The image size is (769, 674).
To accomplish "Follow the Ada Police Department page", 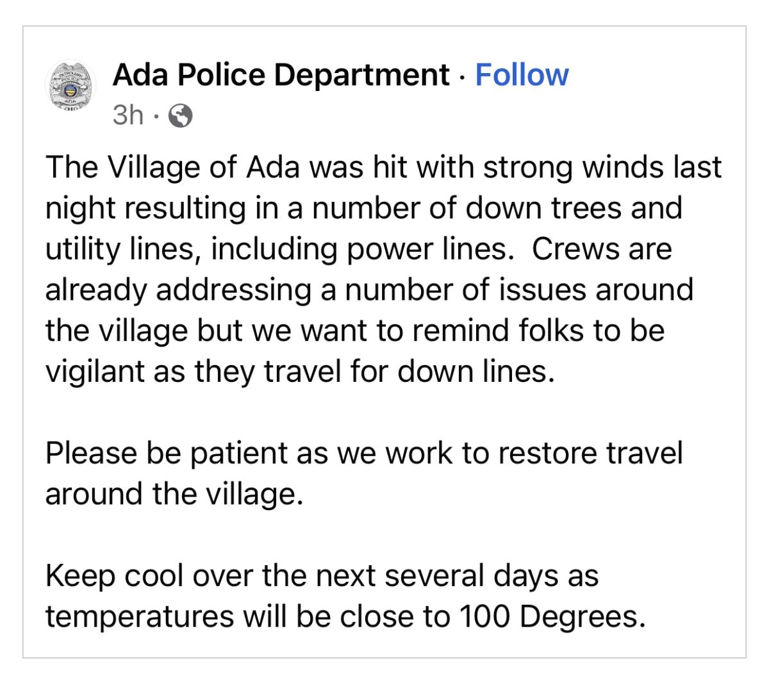I will 522,75.
